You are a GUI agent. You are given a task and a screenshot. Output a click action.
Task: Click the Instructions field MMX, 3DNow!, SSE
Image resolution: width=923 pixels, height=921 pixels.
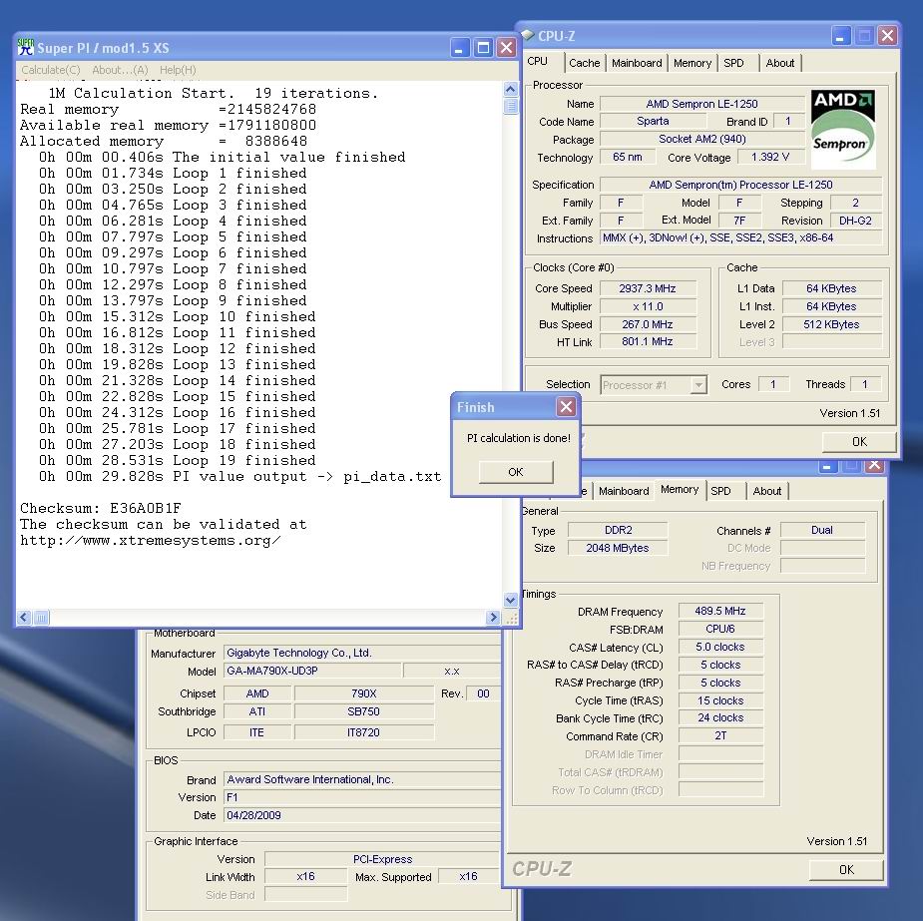740,237
